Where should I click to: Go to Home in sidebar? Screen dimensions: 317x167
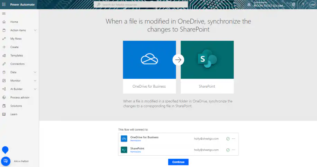pyautogui.click(x=14, y=22)
